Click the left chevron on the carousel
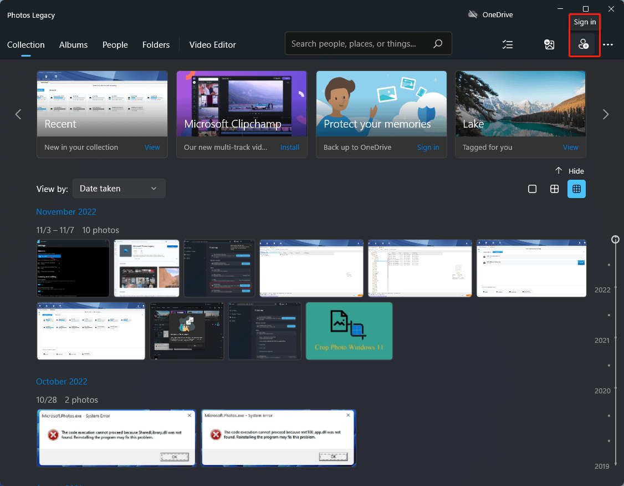 [18, 114]
